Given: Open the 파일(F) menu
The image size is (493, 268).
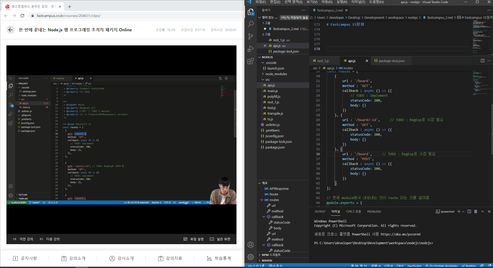Looking at the screenshot, I should tap(260, 2).
